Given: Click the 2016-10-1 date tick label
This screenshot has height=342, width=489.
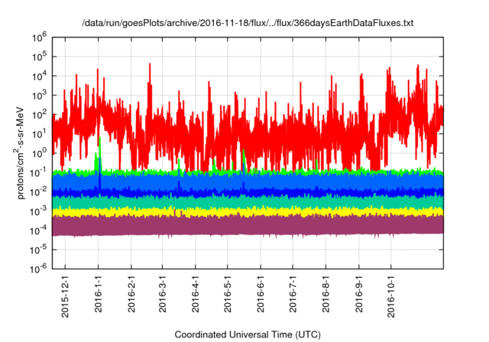Looking at the screenshot, I should click(x=391, y=296).
